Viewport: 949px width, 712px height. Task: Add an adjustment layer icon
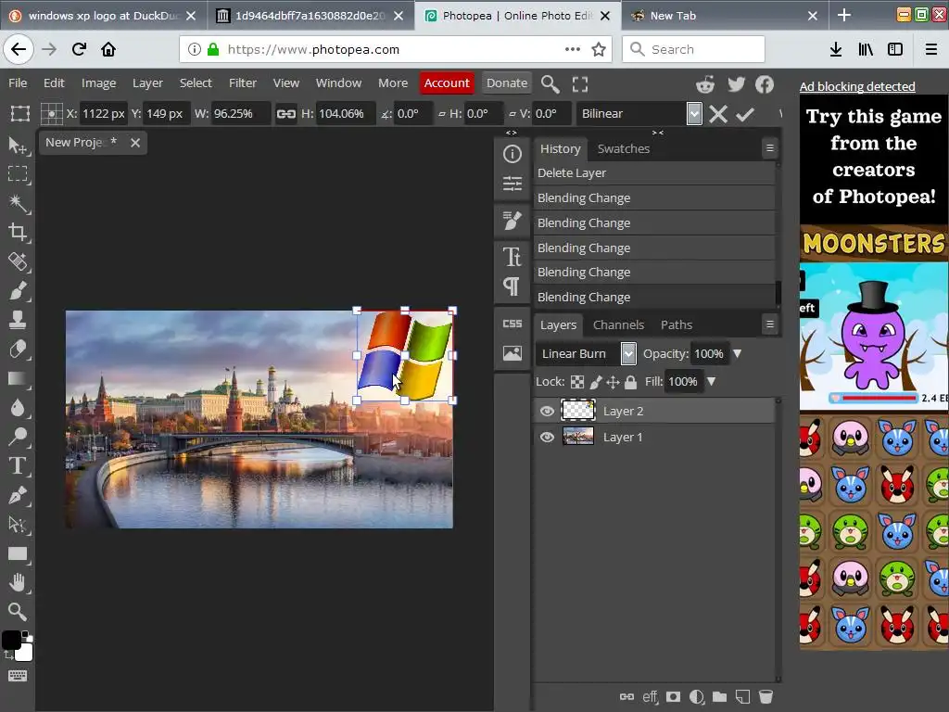[697, 697]
